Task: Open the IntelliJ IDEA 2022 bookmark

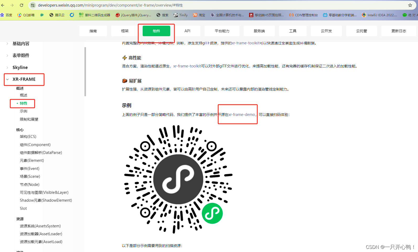Action: coord(379,15)
